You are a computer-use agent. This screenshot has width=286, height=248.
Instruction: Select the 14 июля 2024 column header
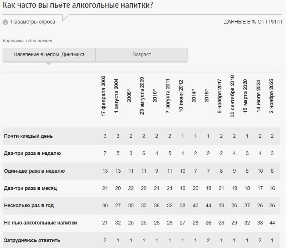click(x=259, y=96)
